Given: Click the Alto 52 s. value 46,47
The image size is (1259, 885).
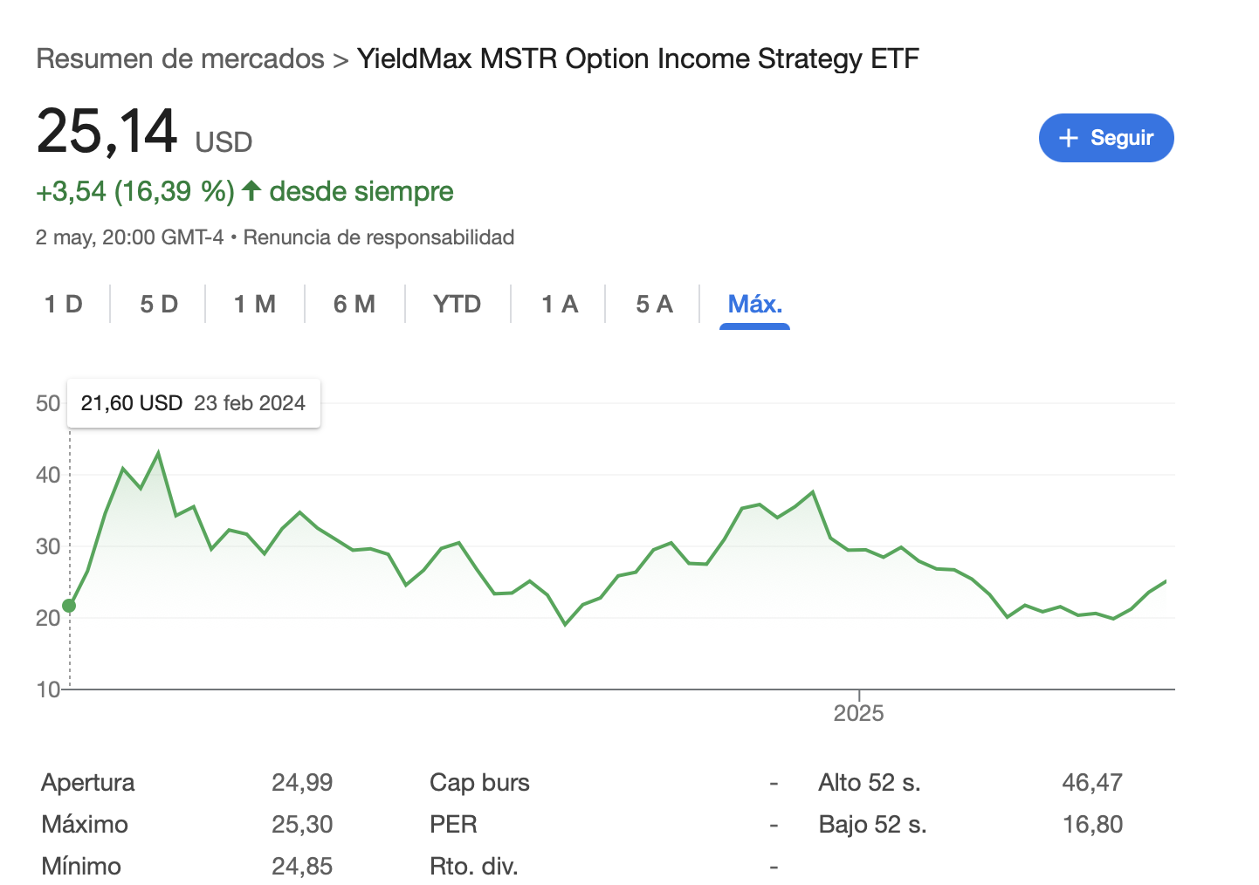Looking at the screenshot, I should pyautogui.click(x=1092, y=782).
